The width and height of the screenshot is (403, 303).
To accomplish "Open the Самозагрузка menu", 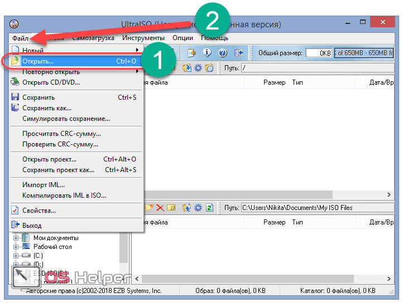I will pos(93,38).
